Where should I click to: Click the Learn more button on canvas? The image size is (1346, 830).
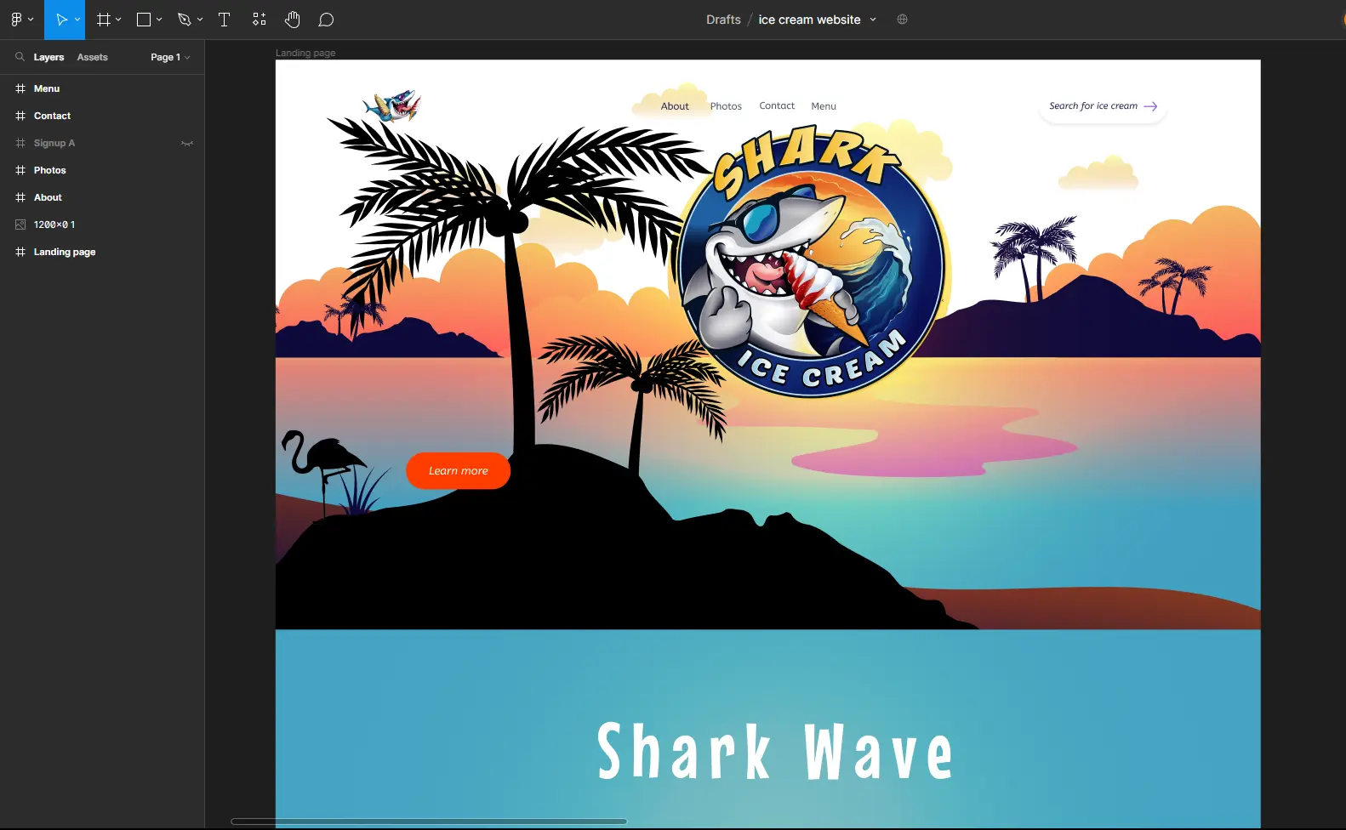click(458, 471)
